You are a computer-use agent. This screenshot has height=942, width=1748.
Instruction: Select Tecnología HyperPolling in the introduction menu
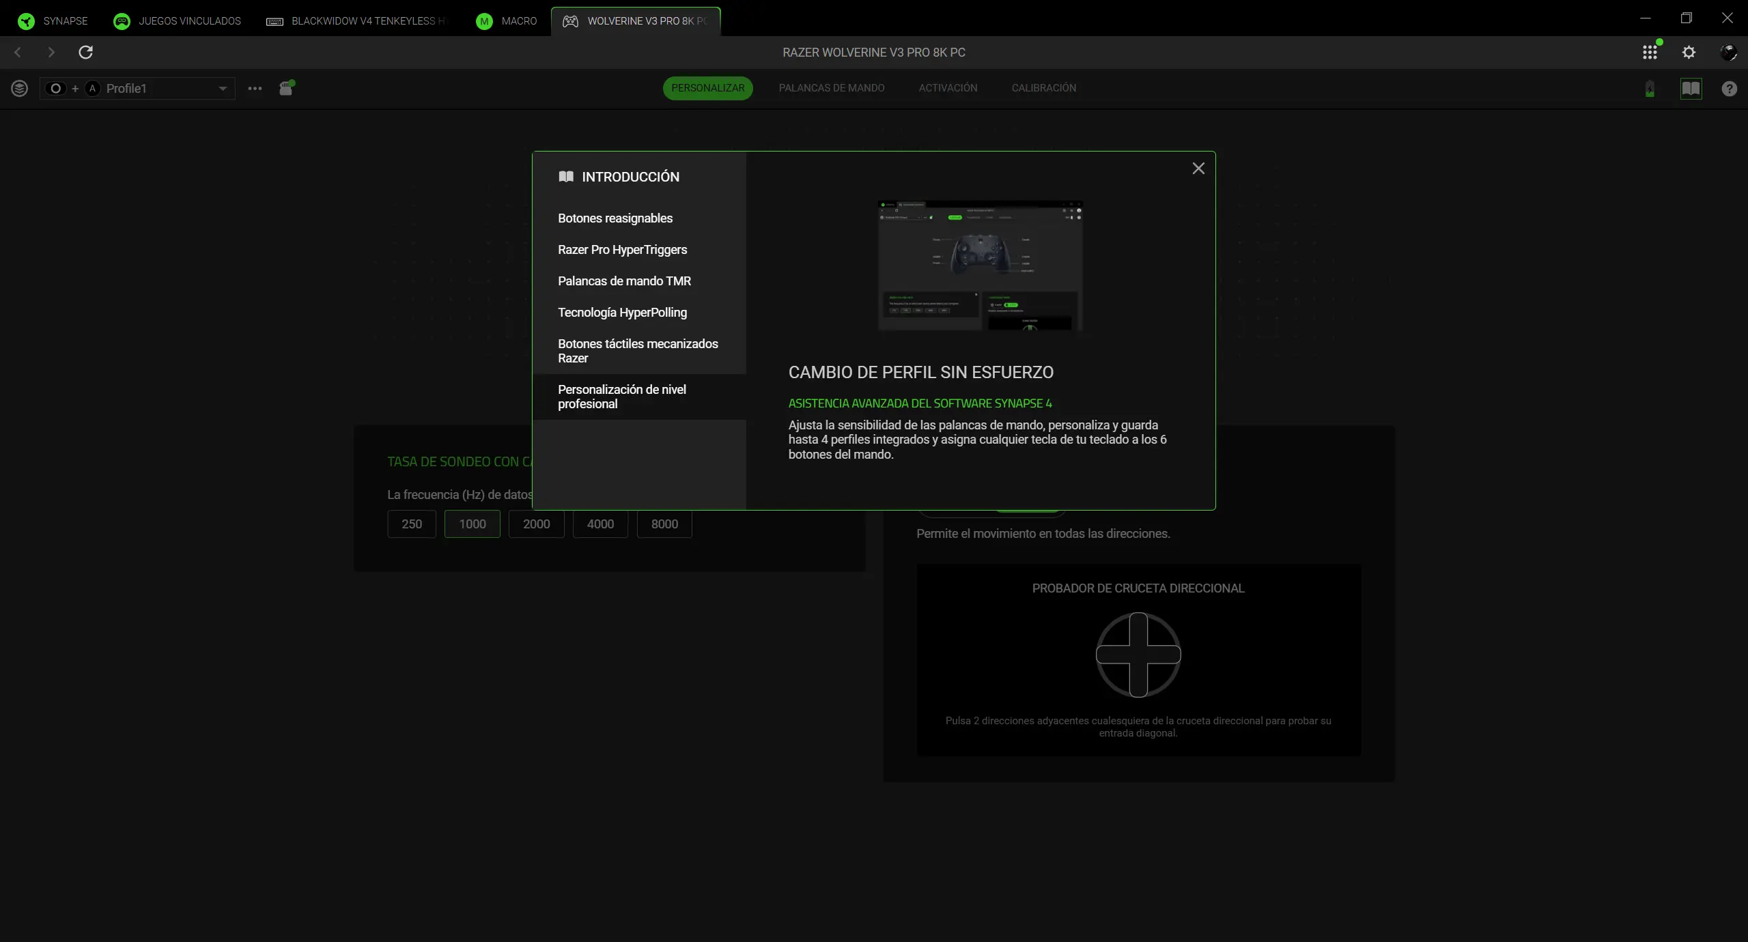click(x=622, y=312)
